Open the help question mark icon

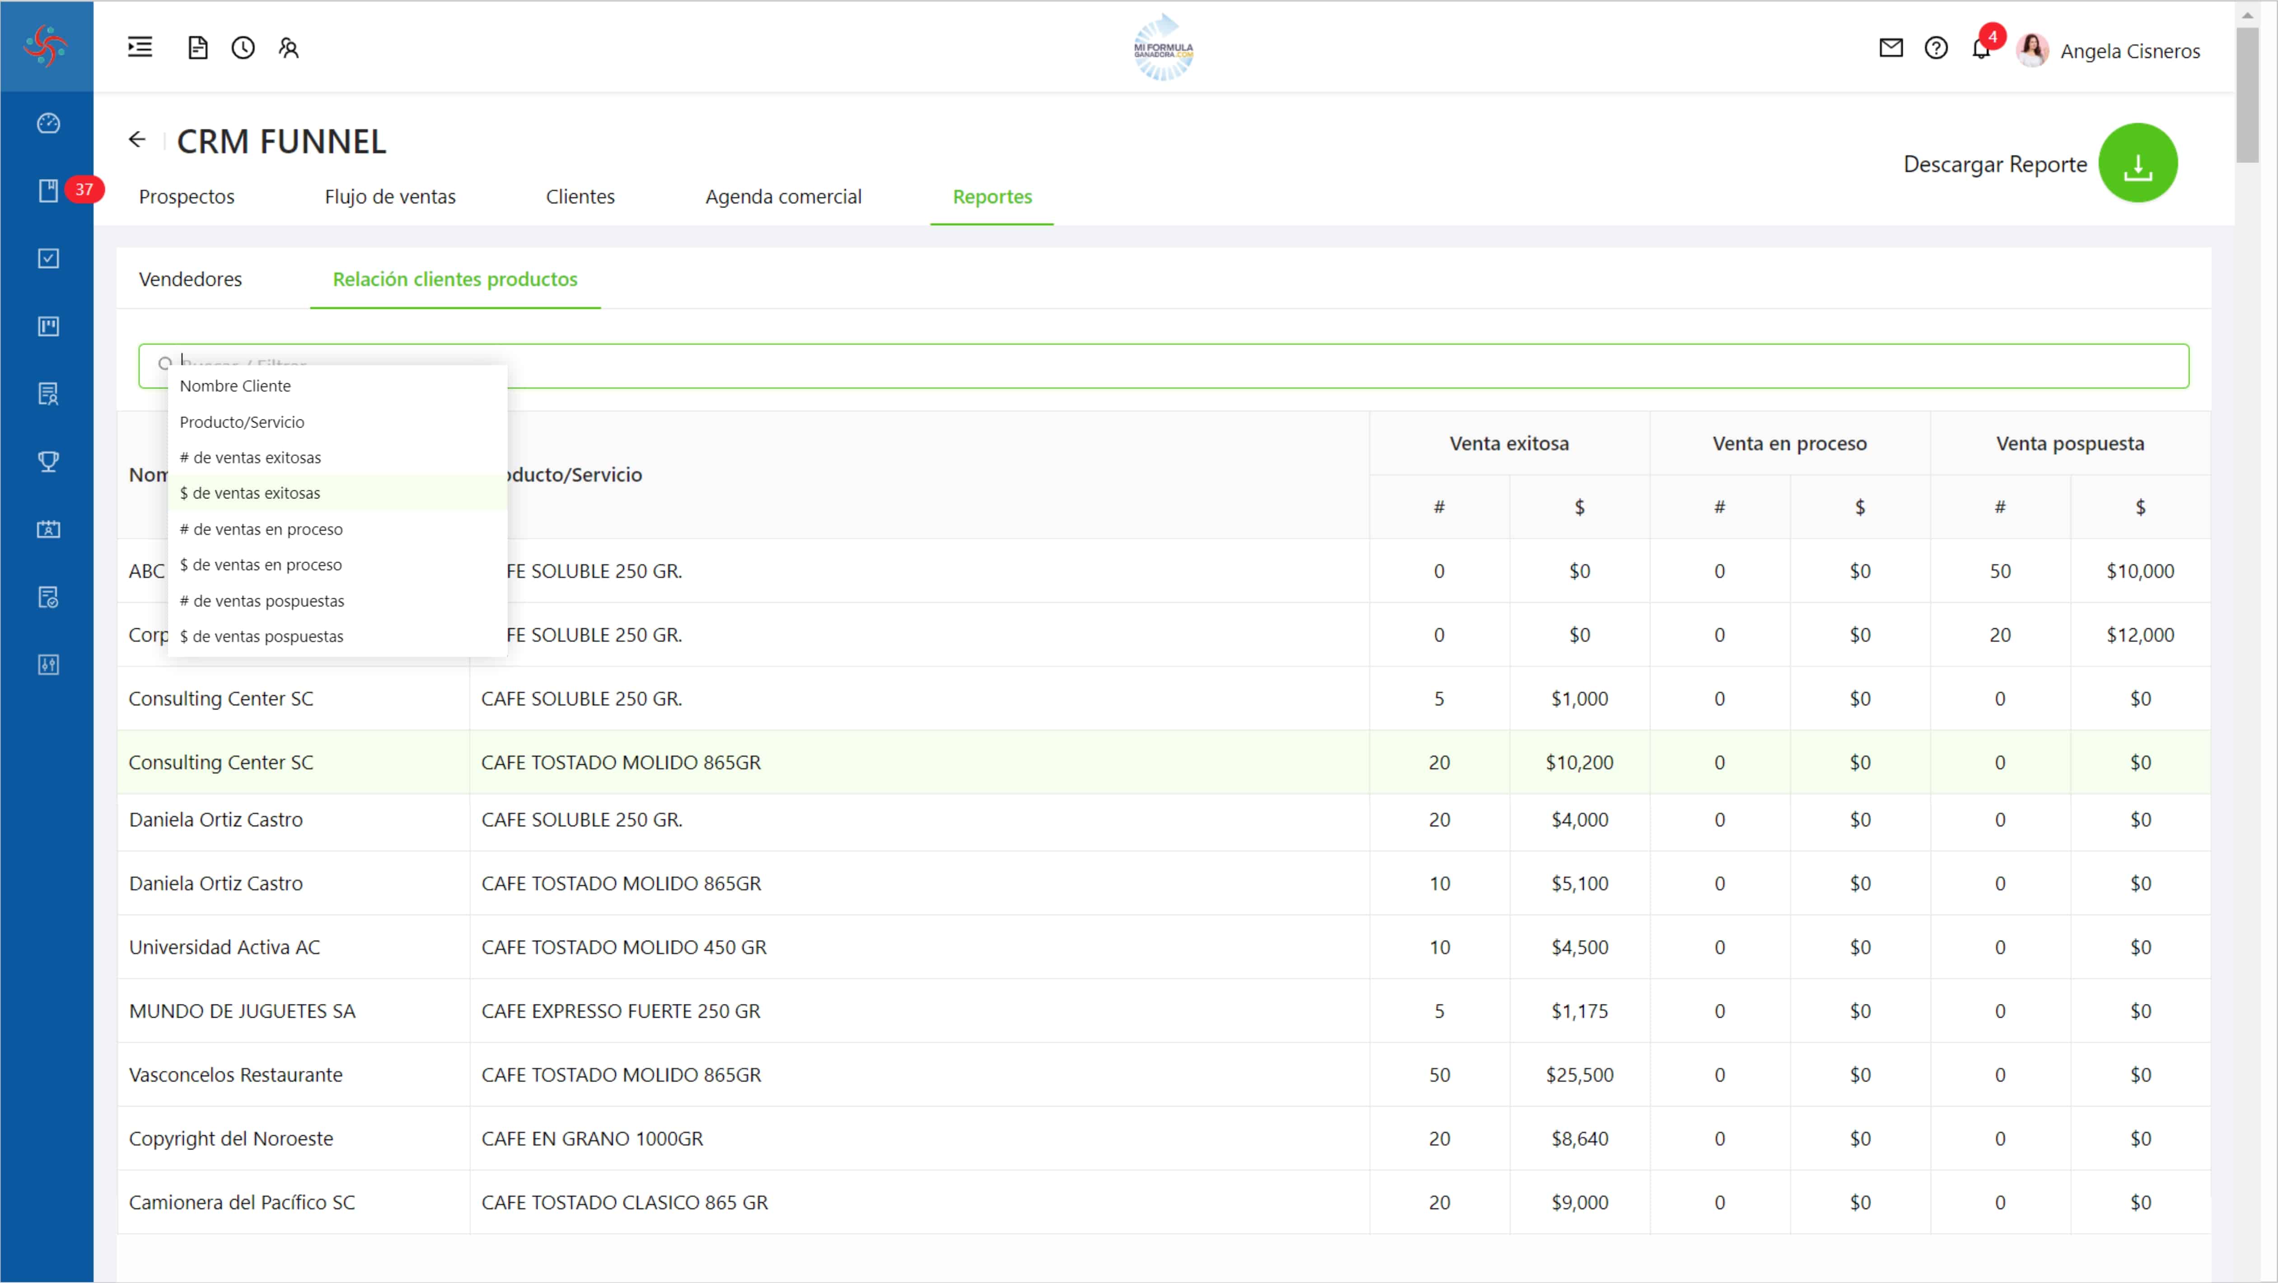[x=1936, y=48]
